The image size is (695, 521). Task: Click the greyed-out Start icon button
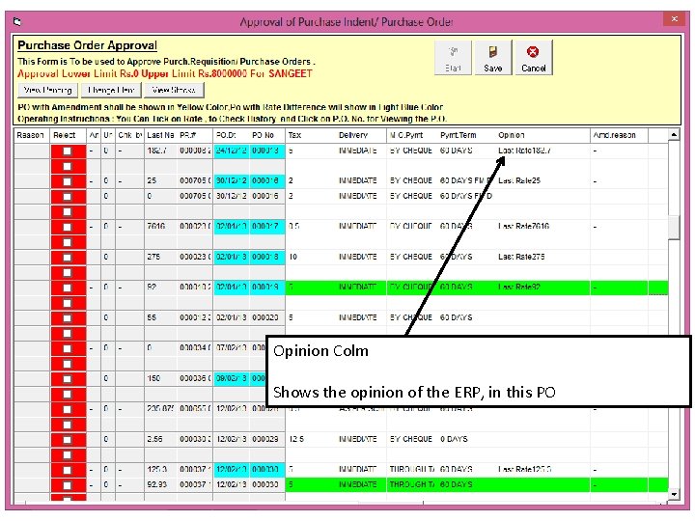(453, 58)
